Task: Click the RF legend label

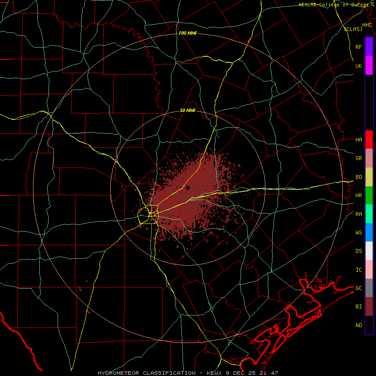Action: pyautogui.click(x=358, y=47)
